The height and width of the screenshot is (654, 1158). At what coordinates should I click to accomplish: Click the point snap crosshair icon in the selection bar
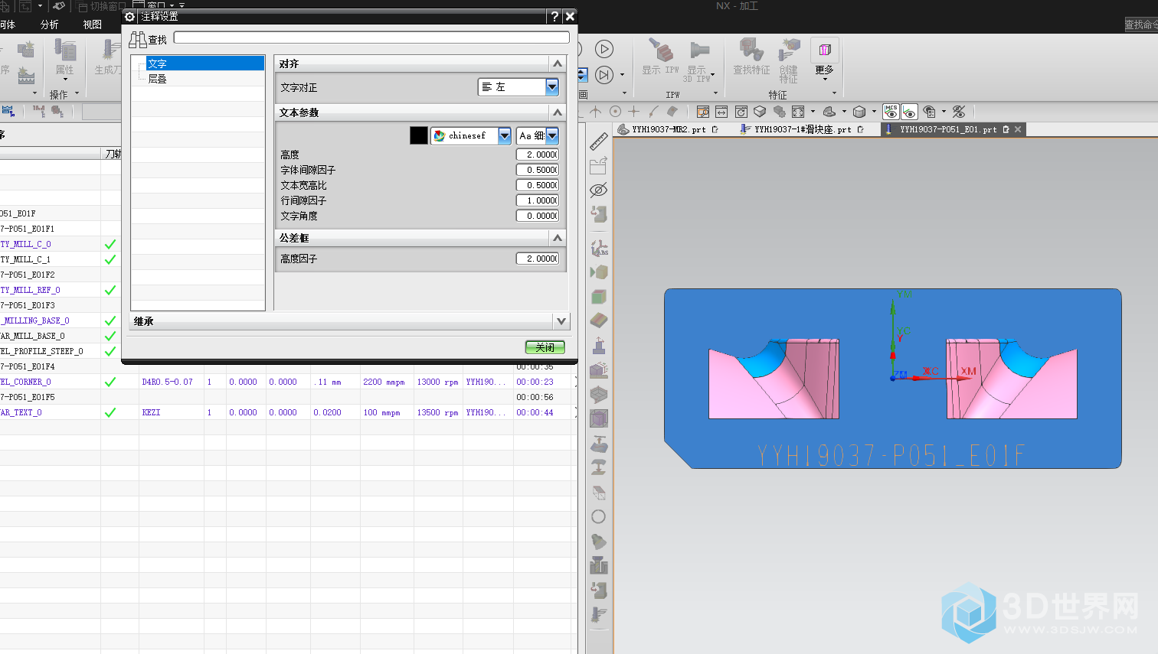tap(633, 112)
